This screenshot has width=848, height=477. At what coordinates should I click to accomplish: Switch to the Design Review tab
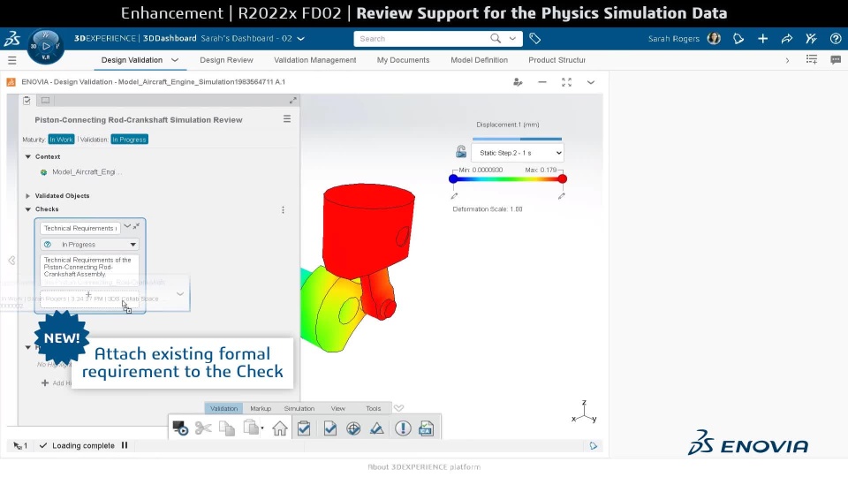tap(226, 60)
